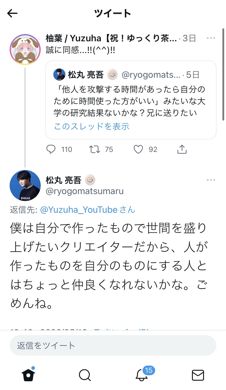Retweet Yuzuha's tweet

95,149
